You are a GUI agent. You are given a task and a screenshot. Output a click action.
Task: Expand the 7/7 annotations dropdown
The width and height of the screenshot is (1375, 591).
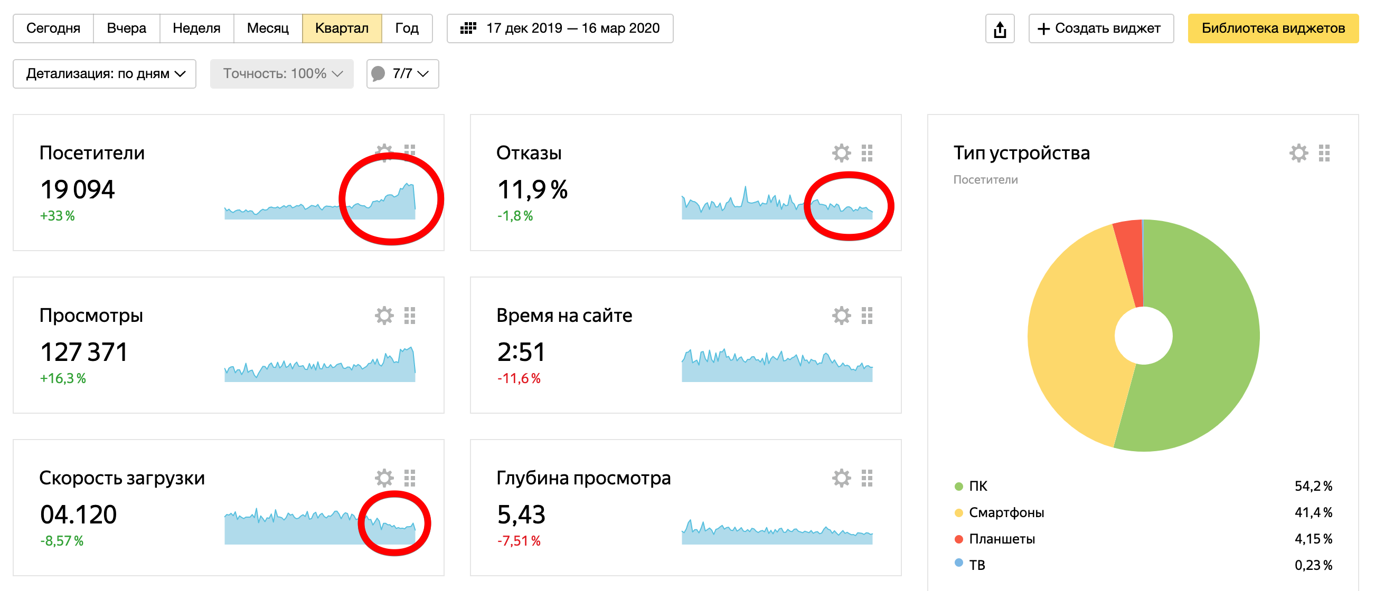tap(402, 73)
